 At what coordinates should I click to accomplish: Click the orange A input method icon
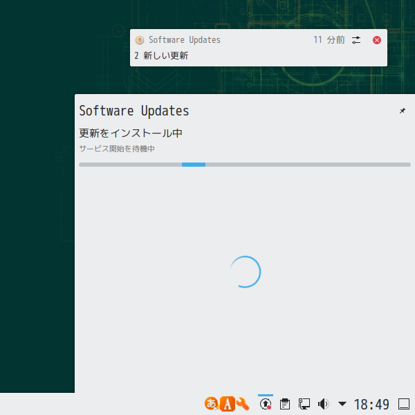click(228, 404)
